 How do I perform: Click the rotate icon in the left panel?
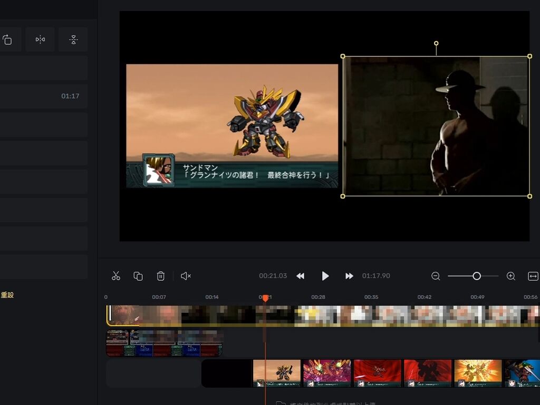[7, 39]
